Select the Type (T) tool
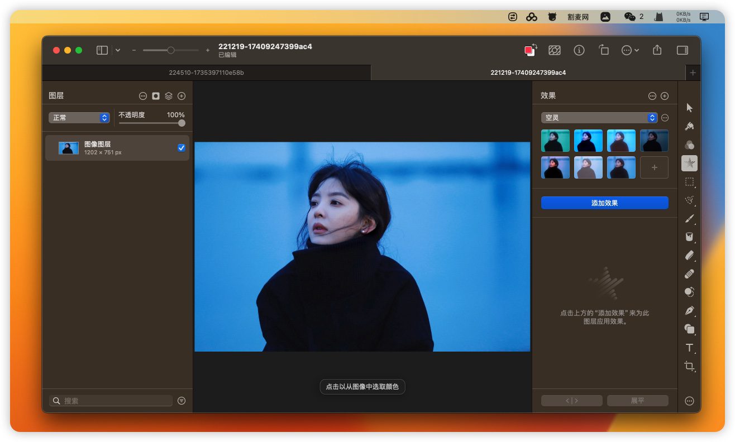The image size is (735, 442). (689, 348)
